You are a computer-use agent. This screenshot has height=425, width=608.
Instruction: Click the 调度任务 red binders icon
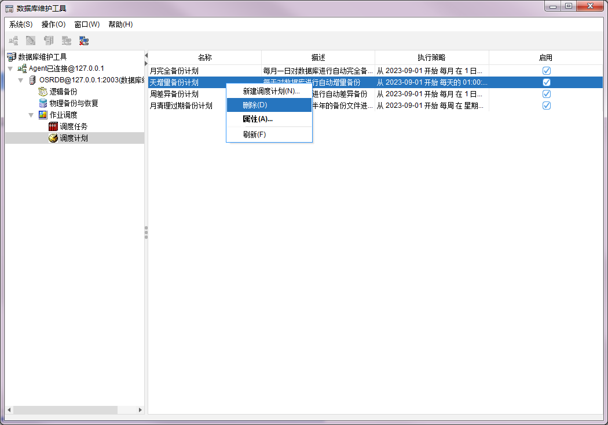coord(53,126)
